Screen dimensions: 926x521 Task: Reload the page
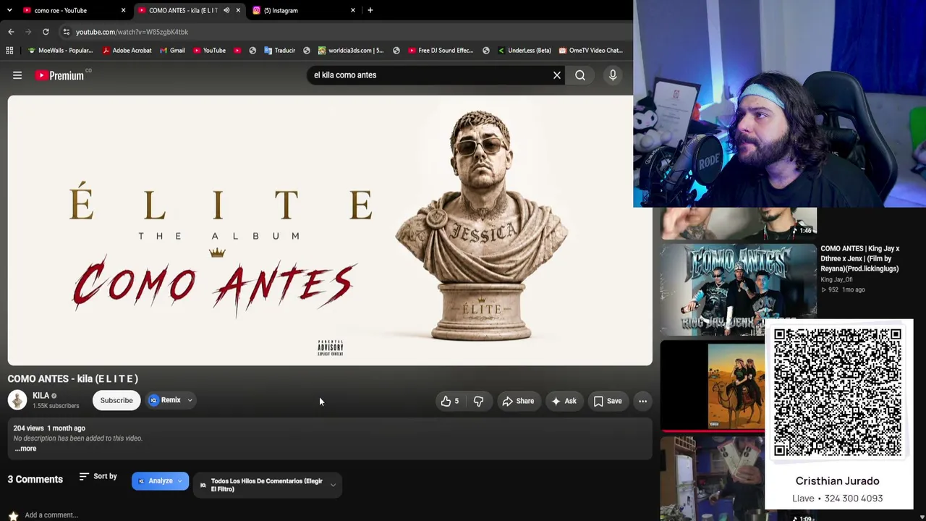point(46,32)
